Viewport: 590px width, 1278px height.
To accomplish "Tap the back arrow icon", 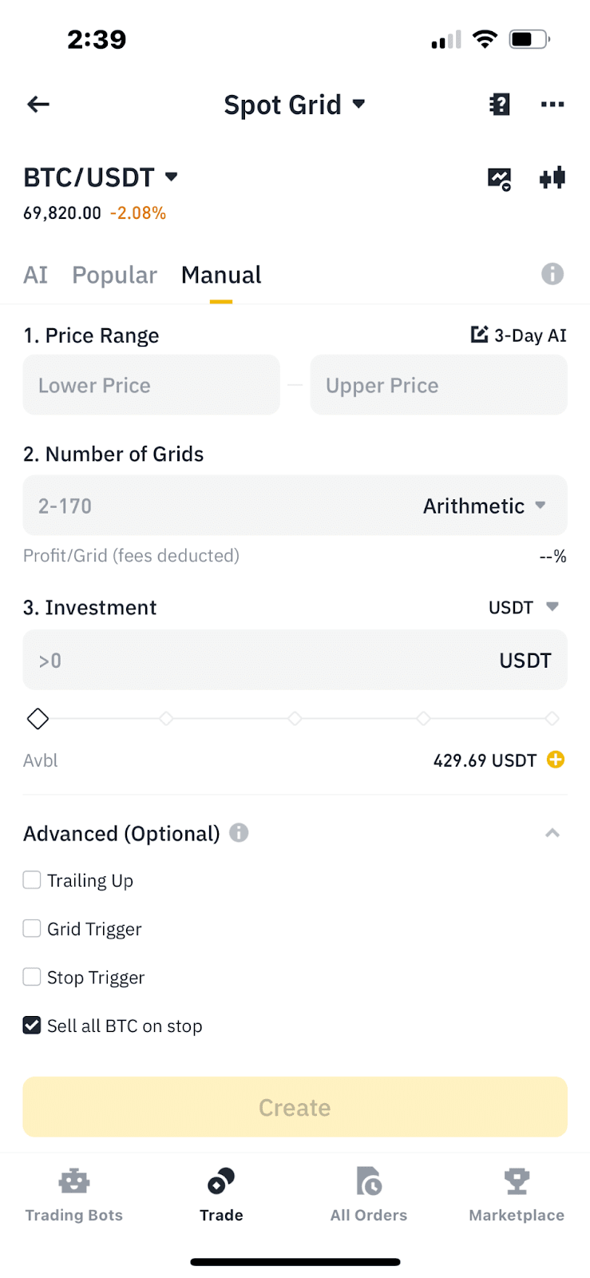I will point(38,105).
